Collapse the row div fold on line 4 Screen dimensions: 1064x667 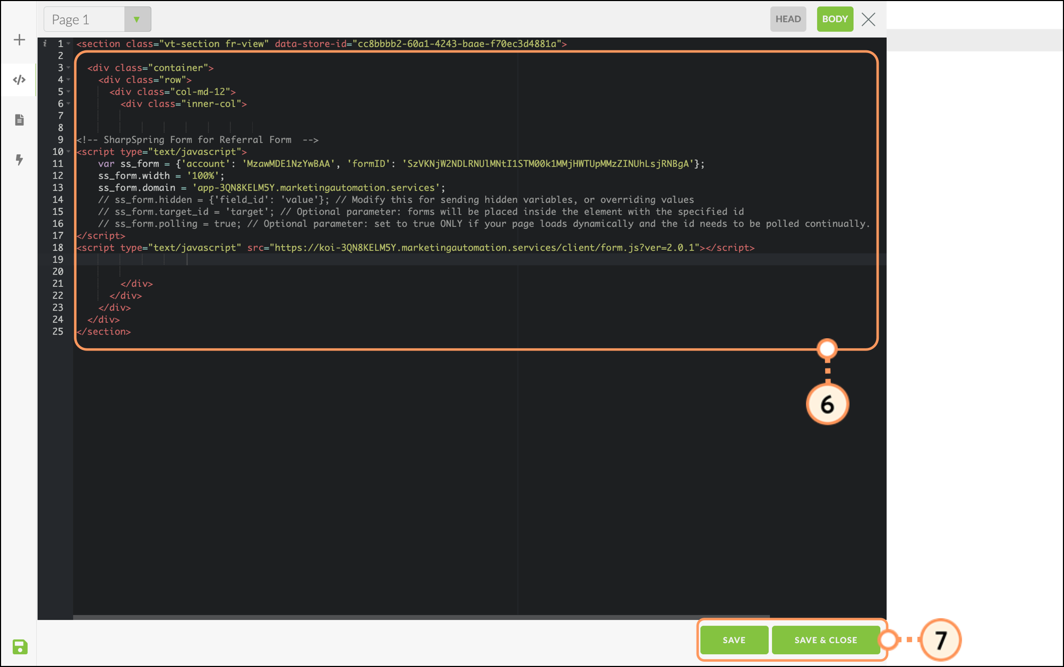[68, 80]
